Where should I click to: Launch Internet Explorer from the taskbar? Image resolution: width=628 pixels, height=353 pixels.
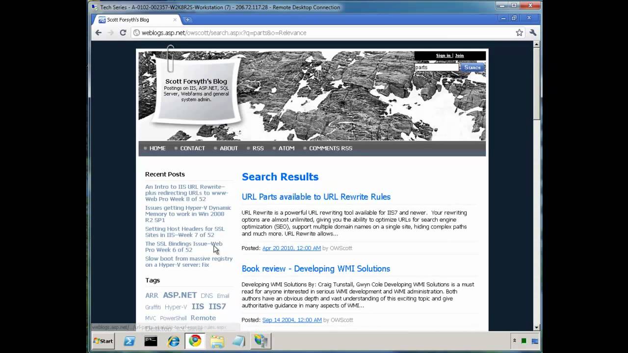coord(173,341)
